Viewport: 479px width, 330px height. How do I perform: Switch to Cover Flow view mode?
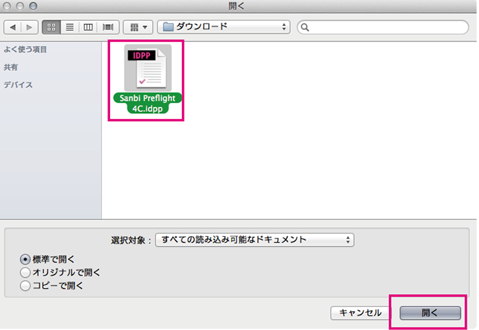tap(107, 28)
